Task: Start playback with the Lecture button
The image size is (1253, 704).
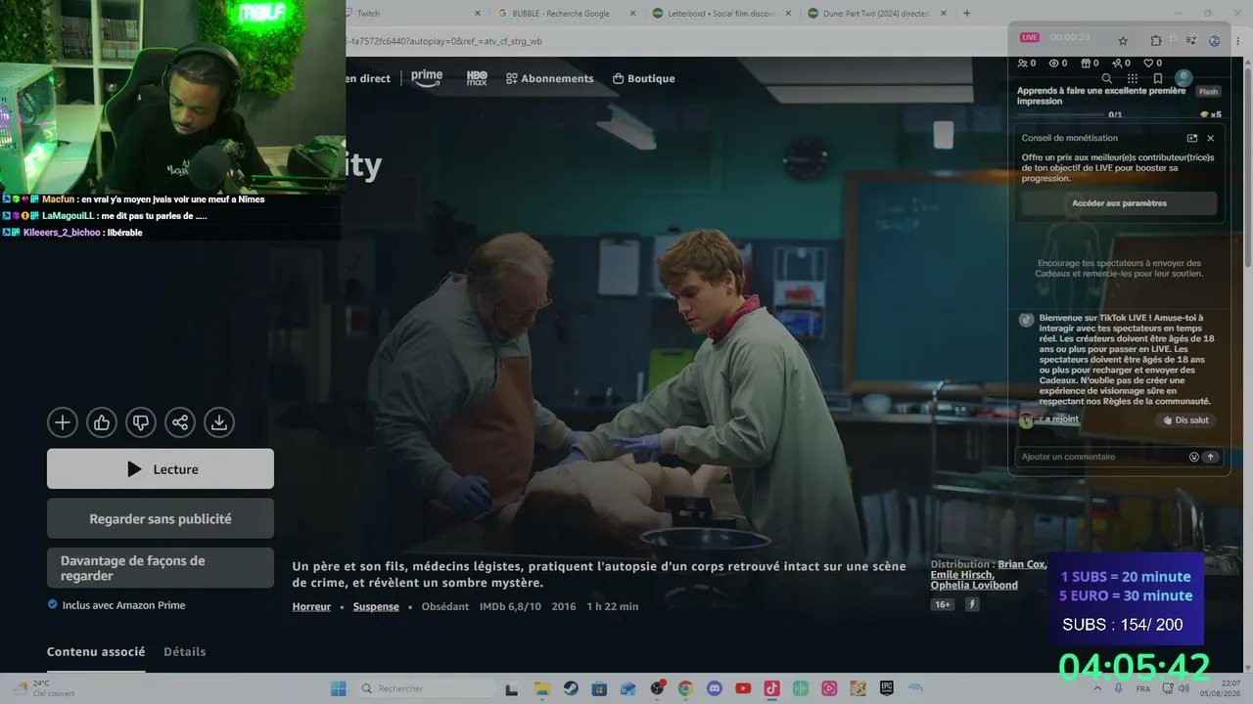Action: (161, 469)
